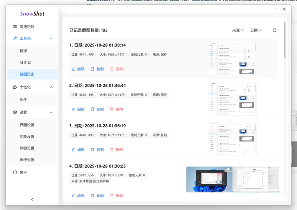Collapse the sidebar with the left arrow
This screenshot has height=210, width=297.
click(32, 199)
